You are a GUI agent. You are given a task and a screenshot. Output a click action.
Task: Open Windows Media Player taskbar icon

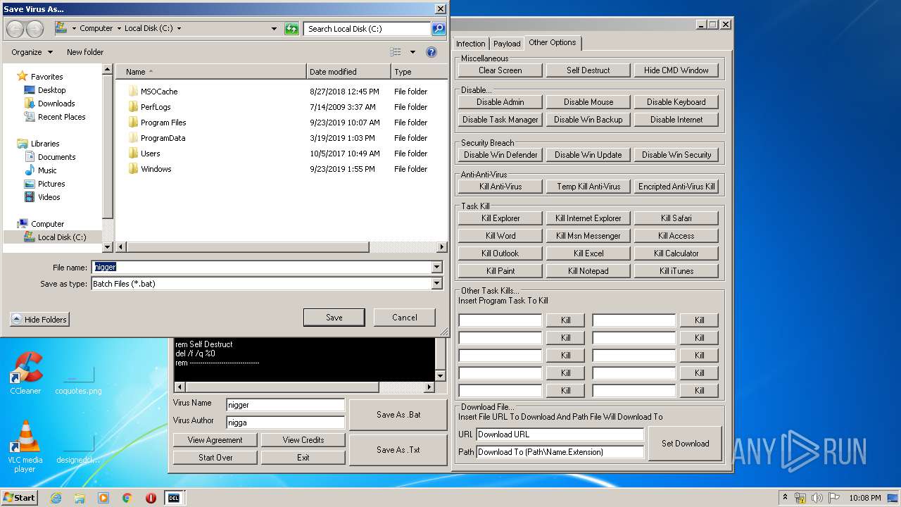[x=103, y=498]
